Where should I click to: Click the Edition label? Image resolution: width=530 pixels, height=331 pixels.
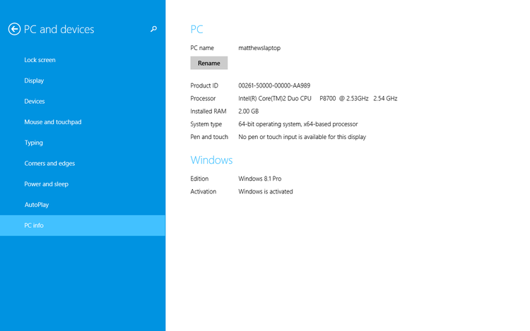(199, 179)
